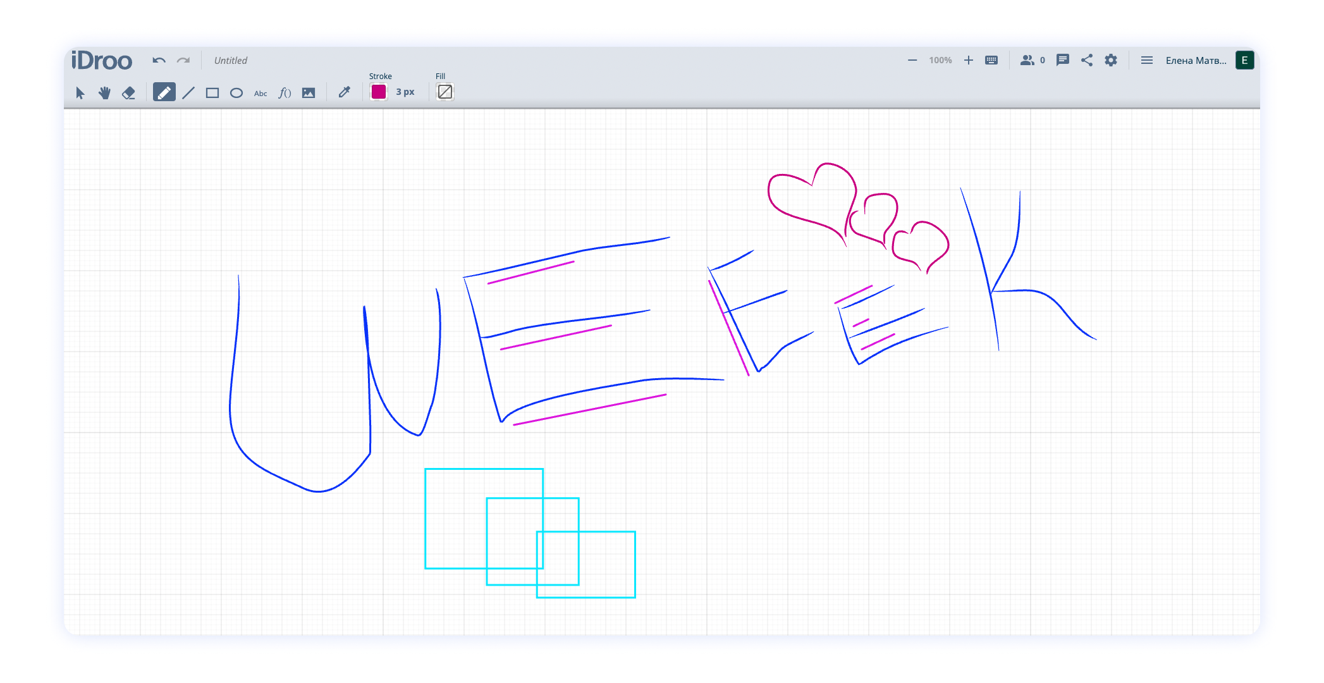Click the Untitled board title field
The image size is (1324, 683).
point(231,60)
